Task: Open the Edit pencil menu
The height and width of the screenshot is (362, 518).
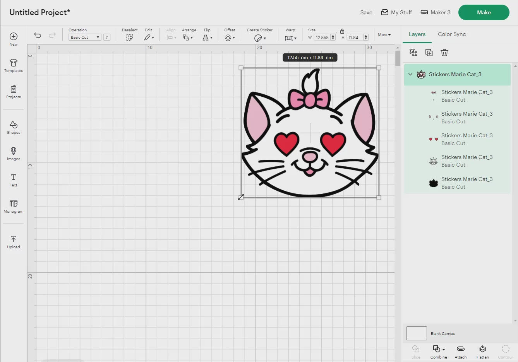Action: (149, 38)
